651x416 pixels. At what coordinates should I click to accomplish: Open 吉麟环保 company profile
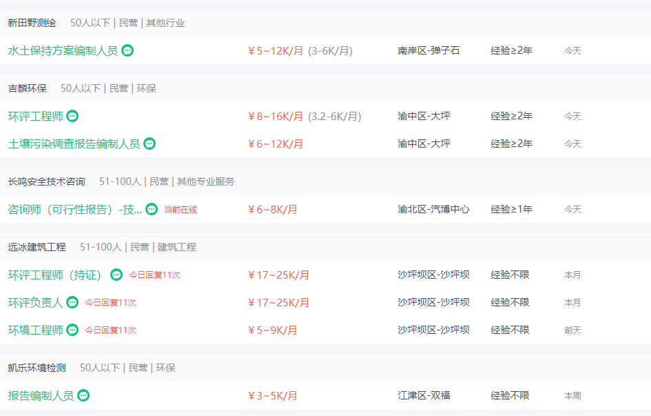(x=27, y=88)
